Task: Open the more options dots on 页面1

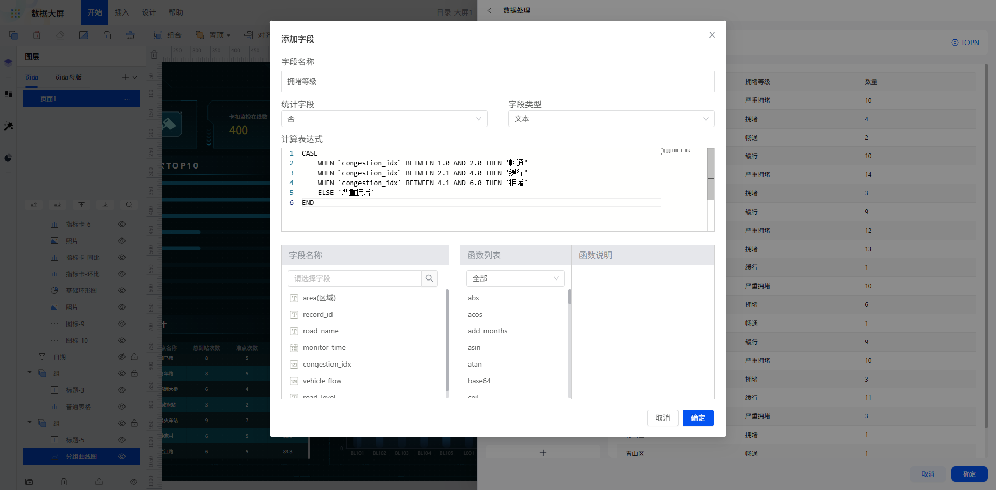Action: (x=127, y=99)
